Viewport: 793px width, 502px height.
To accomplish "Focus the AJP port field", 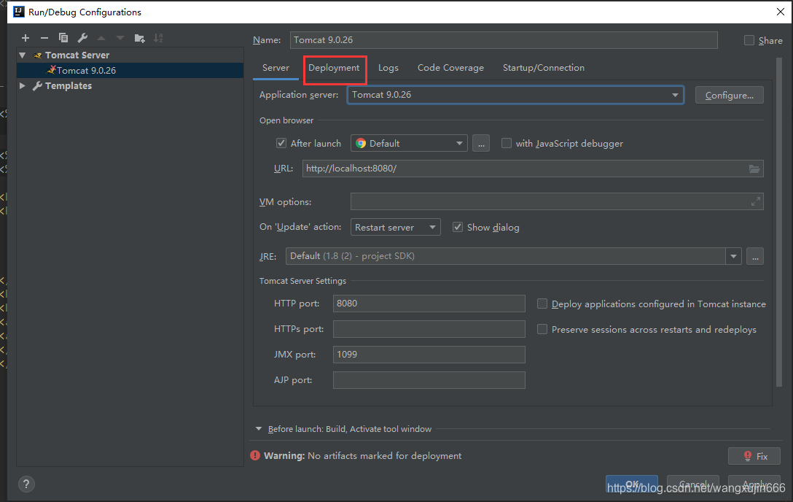I will click(x=429, y=380).
